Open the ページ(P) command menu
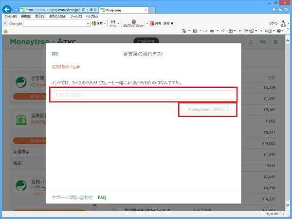Viewport: 292px width, 219px height. (228, 31)
